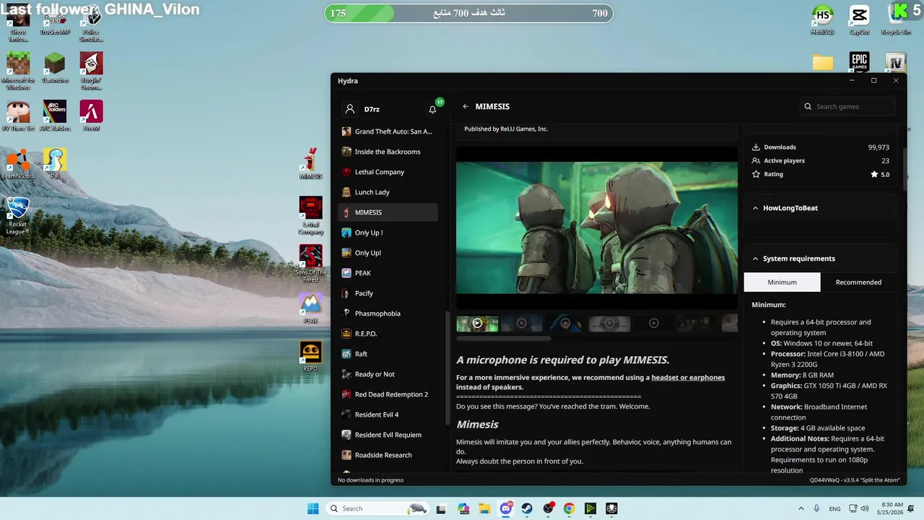924x520 pixels.
Task: Click the headset or earphones link
Action: [688, 378]
